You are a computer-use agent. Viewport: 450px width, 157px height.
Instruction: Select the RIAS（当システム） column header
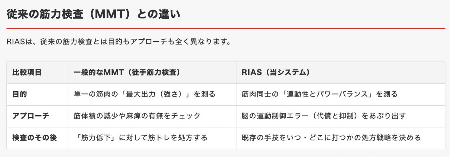[275, 72]
